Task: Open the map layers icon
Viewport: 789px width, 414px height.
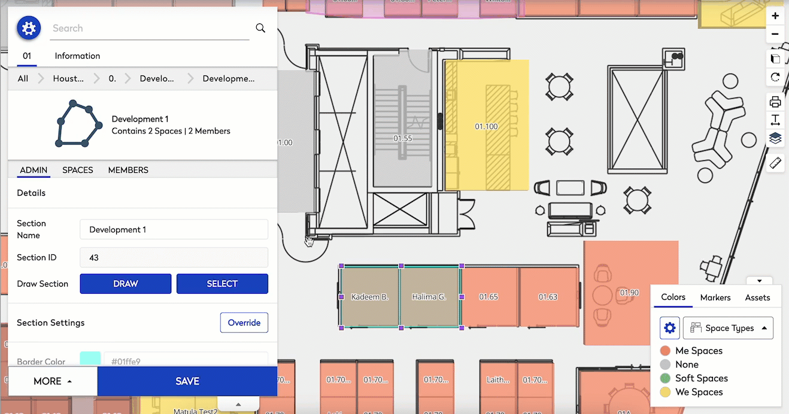Action: point(775,139)
